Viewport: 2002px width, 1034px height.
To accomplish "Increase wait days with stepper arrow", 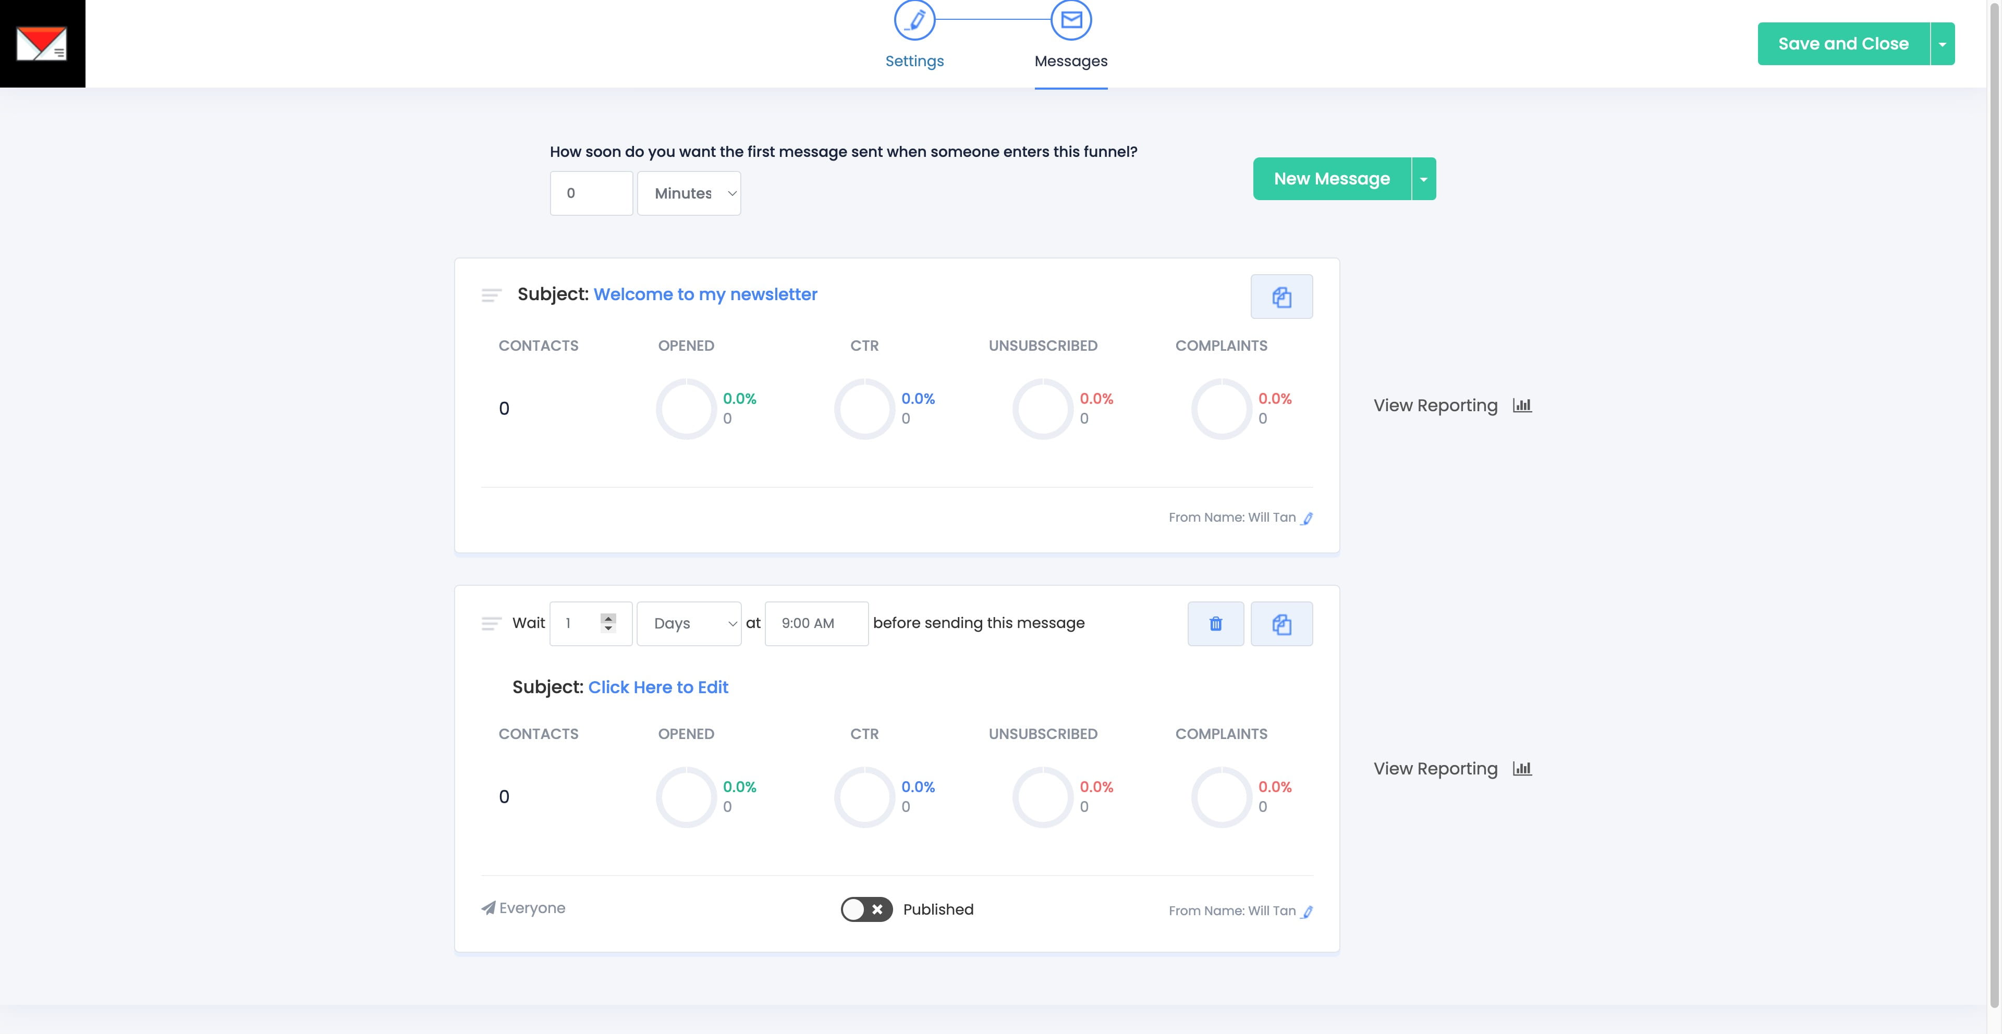I will click(x=608, y=619).
